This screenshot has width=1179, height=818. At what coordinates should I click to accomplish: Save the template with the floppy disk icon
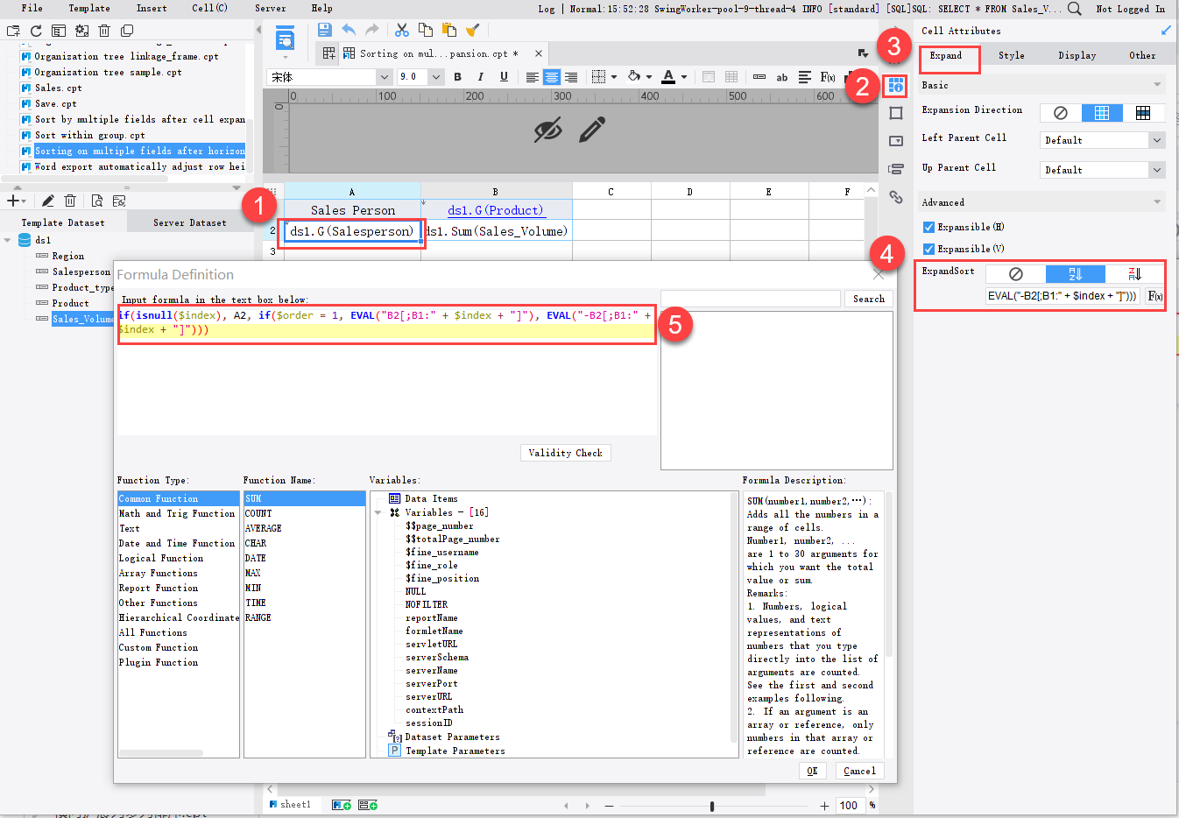tap(324, 30)
